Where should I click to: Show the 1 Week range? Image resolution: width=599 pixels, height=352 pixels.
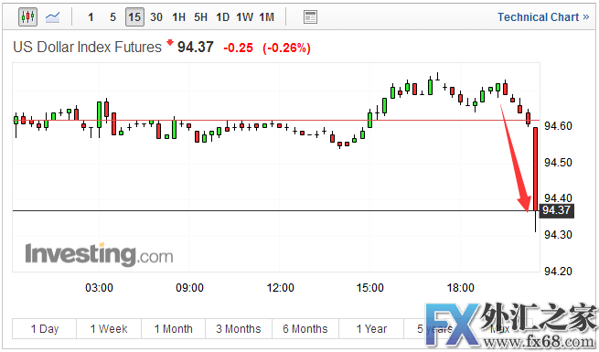(x=109, y=329)
